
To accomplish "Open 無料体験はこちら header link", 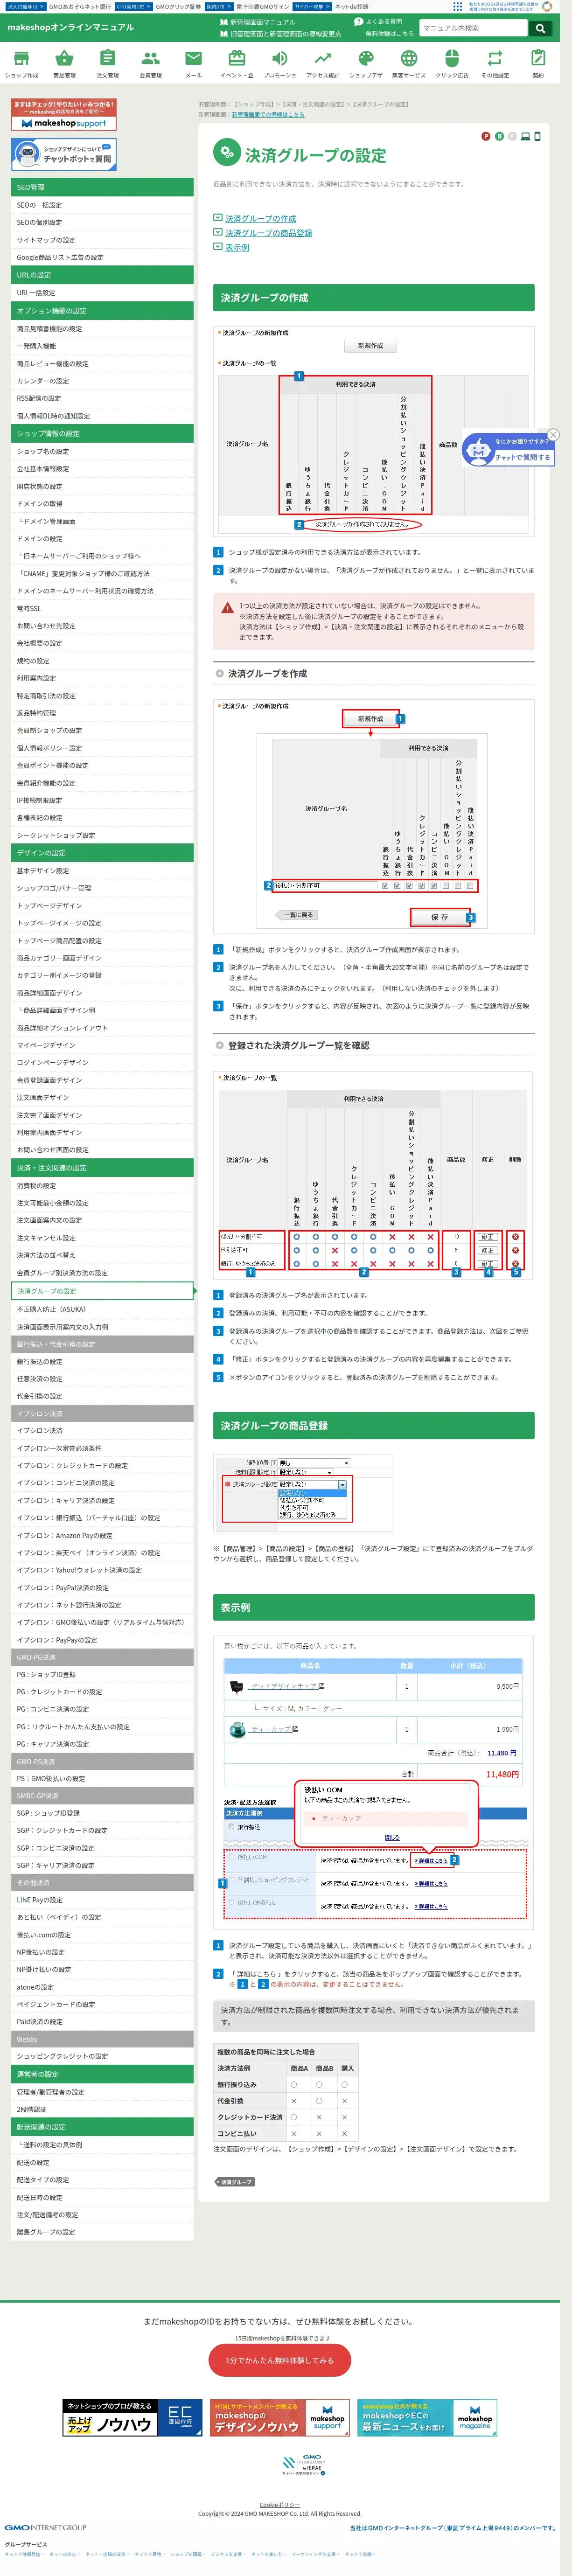I will (x=389, y=34).
